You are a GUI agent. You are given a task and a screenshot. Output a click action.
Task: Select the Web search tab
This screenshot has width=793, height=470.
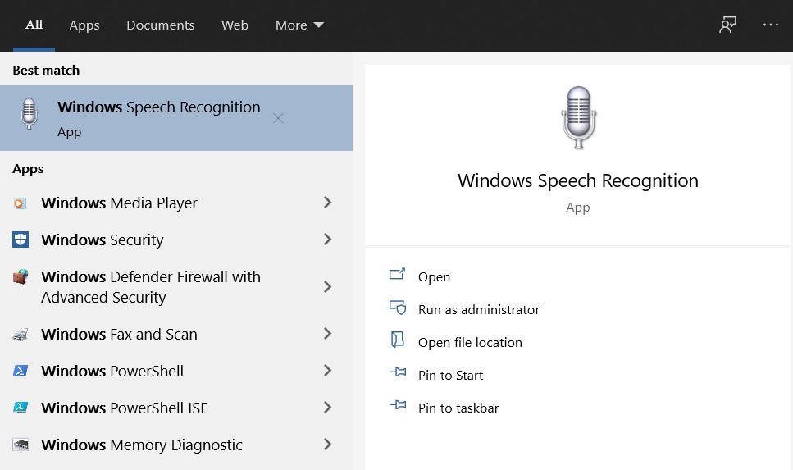click(235, 25)
